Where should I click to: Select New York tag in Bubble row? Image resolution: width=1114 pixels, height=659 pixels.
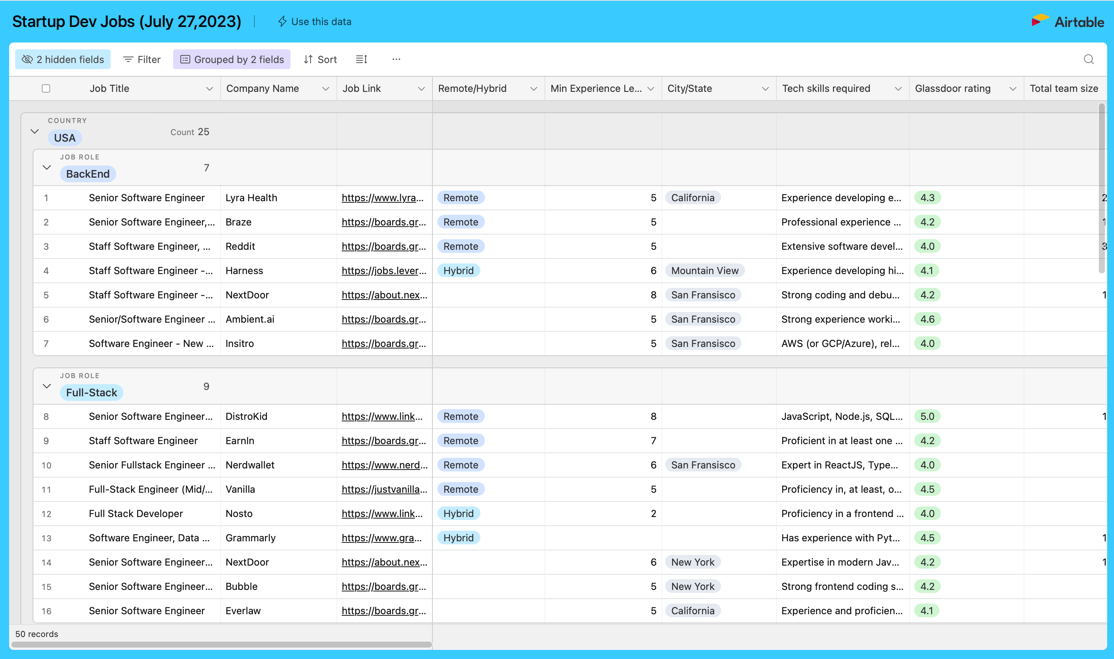[693, 586]
